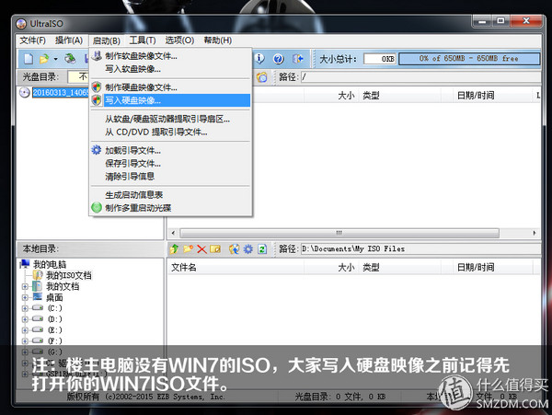
Task: Choose 写入软盘映像... menu entry
Action: tap(171, 69)
